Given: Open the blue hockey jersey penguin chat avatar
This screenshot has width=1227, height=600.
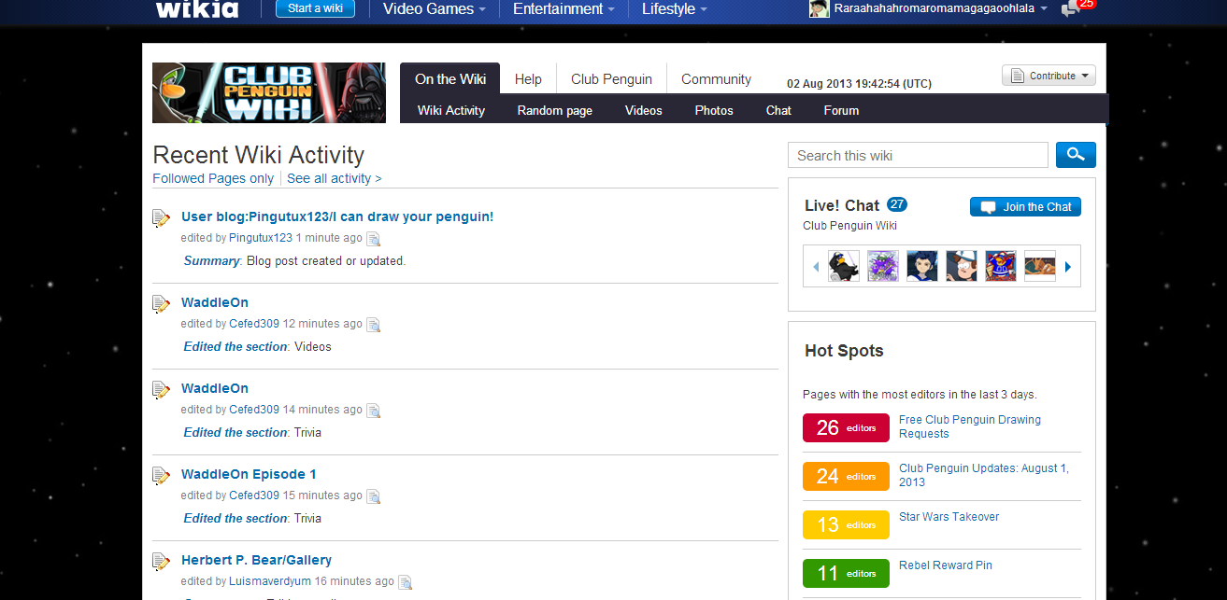Looking at the screenshot, I should coord(1001,266).
